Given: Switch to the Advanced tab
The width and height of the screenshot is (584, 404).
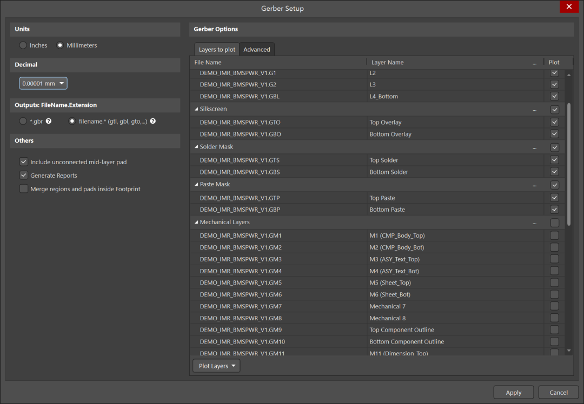Looking at the screenshot, I should (257, 50).
